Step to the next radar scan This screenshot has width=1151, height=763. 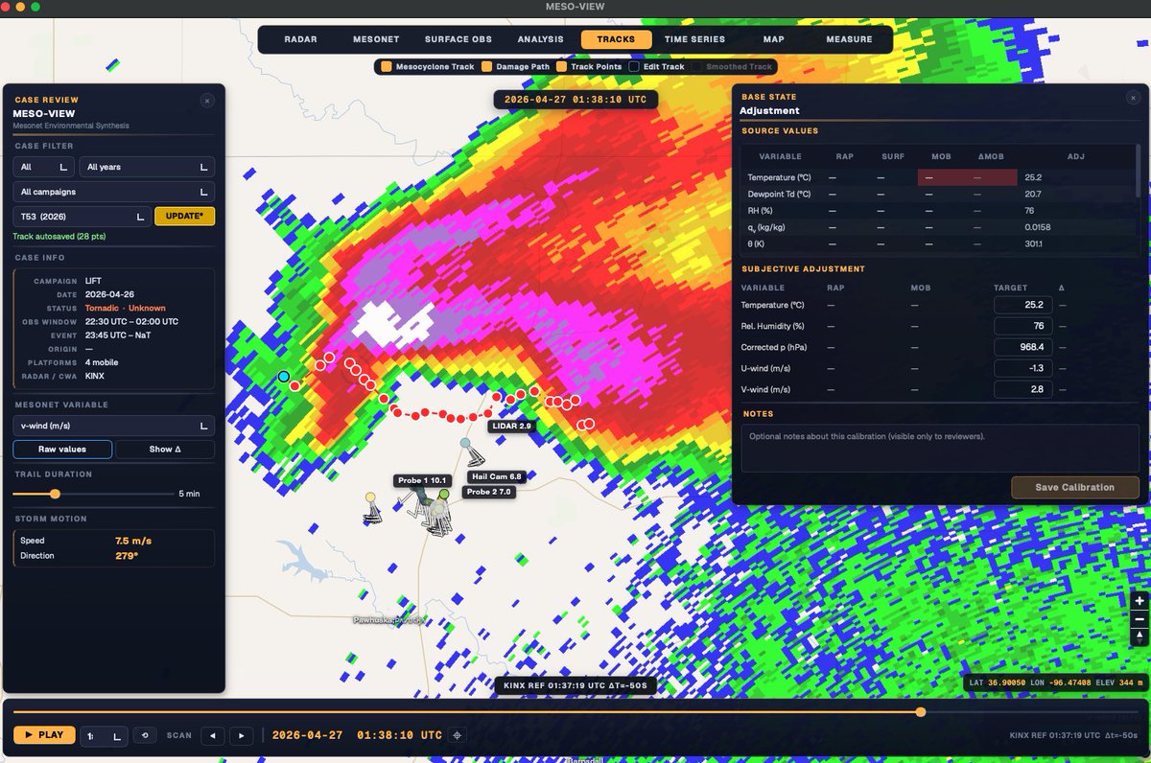(241, 735)
